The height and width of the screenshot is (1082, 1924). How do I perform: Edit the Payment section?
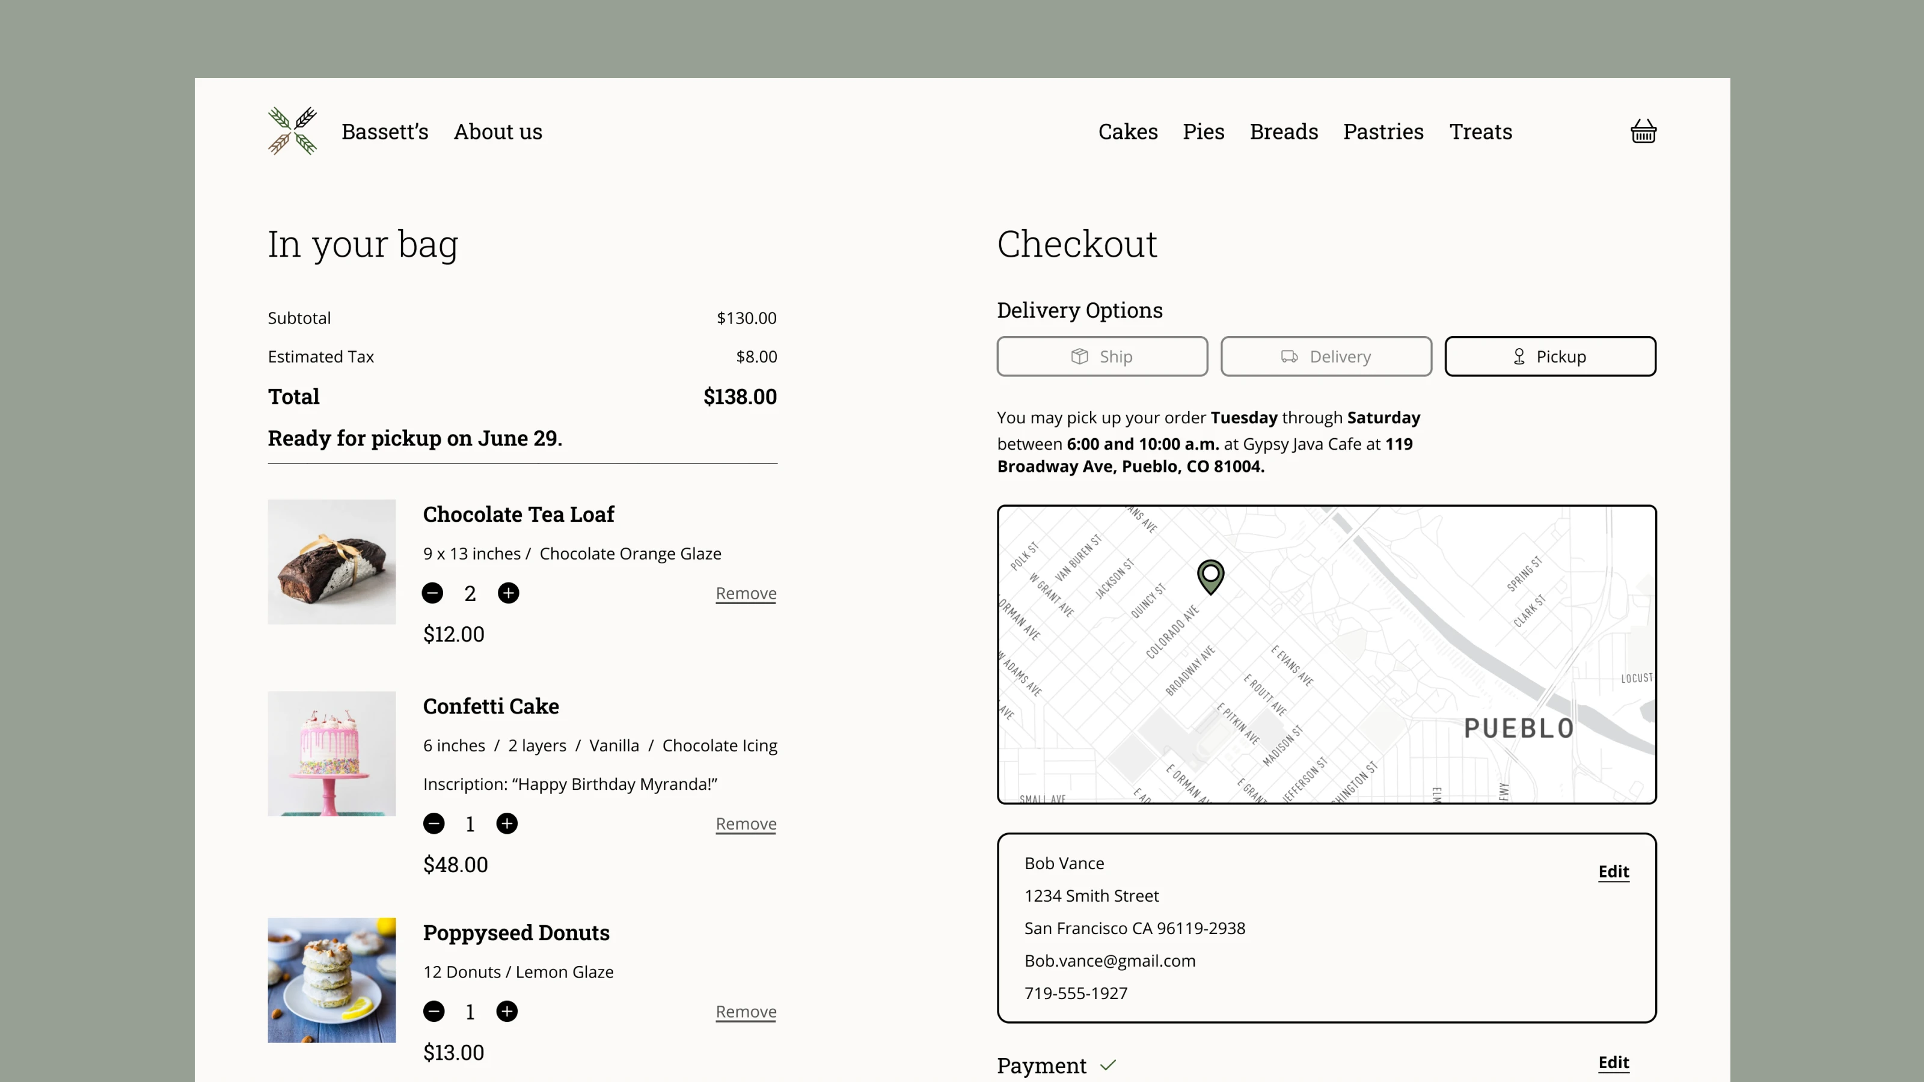pos(1613,1063)
